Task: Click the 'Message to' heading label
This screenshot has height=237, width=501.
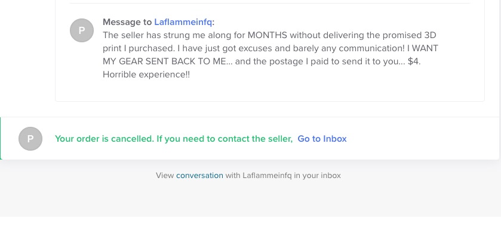Action: (x=127, y=22)
